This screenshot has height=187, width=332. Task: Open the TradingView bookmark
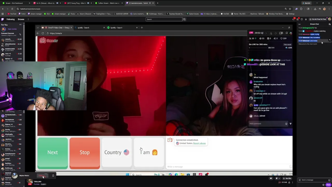pos(102,14)
